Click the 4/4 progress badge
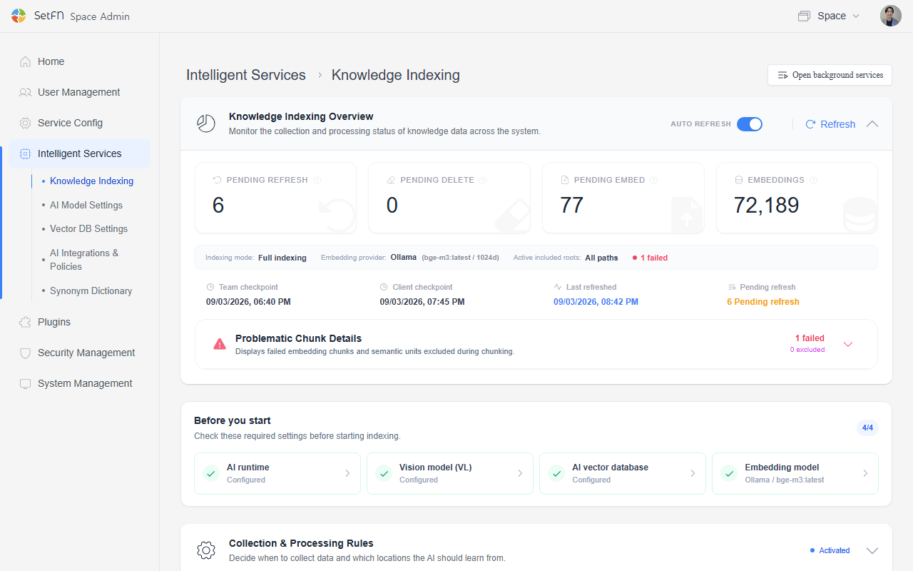The width and height of the screenshot is (913, 571). 867,428
